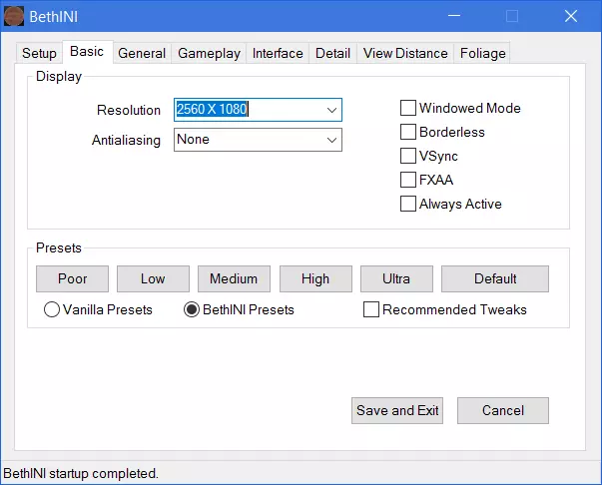
Task: Apply the Low preset
Action: point(153,279)
